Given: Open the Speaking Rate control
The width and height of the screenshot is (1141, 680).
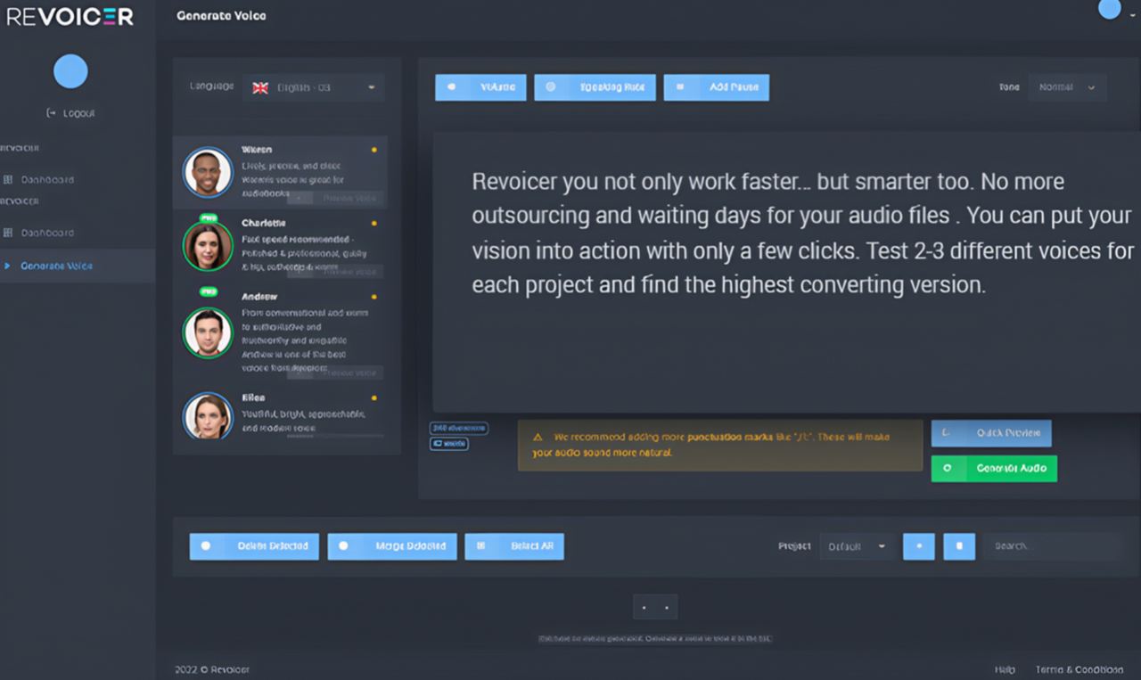Looking at the screenshot, I should (x=553, y=86).
